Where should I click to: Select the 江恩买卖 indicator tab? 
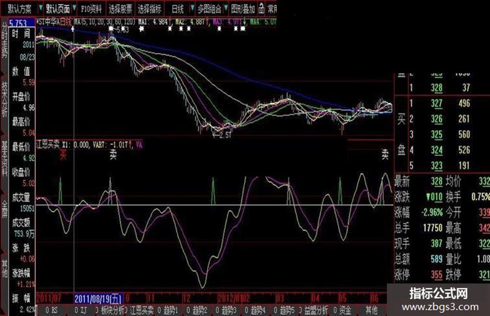click(139, 310)
